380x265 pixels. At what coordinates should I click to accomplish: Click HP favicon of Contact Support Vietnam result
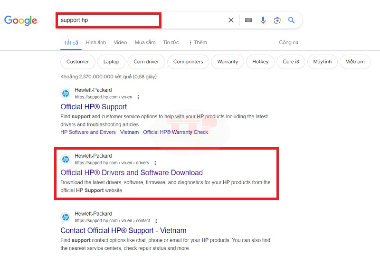(x=66, y=217)
